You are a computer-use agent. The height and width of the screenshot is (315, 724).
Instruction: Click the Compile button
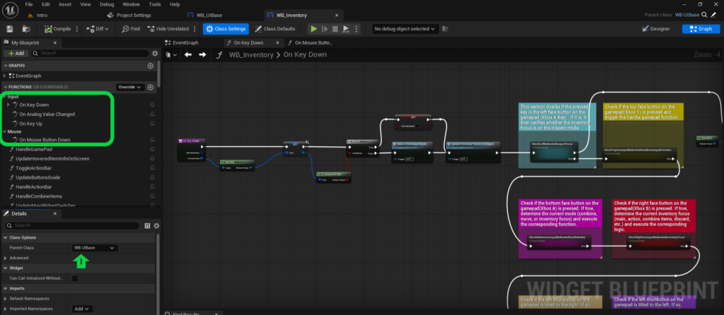pos(58,28)
